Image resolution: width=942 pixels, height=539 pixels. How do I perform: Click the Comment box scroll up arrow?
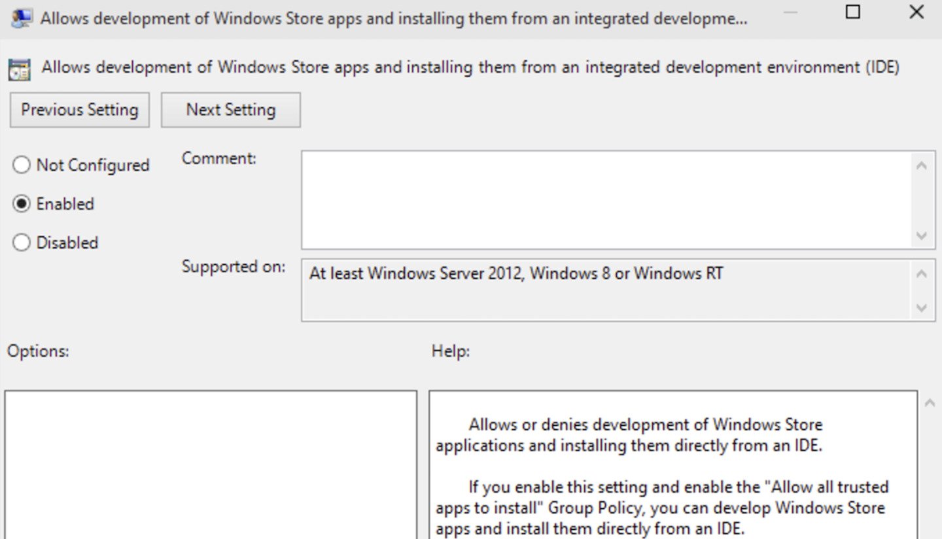pyautogui.click(x=922, y=166)
